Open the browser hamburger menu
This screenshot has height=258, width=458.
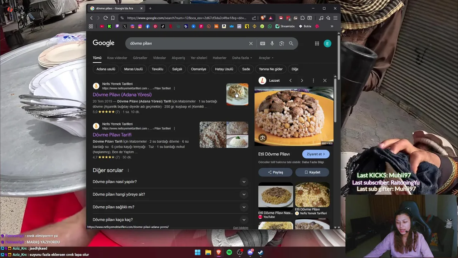pyautogui.click(x=335, y=18)
